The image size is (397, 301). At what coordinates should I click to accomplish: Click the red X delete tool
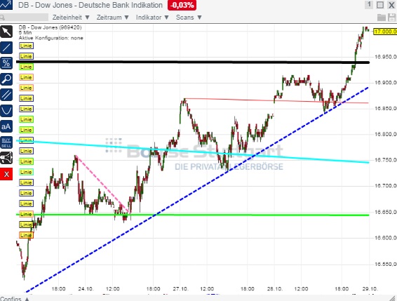[x=6, y=174]
